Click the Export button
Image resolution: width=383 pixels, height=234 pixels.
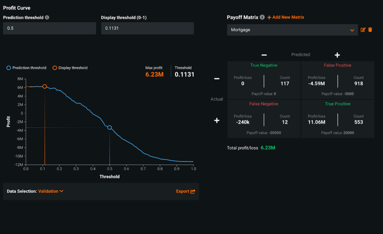(183, 191)
